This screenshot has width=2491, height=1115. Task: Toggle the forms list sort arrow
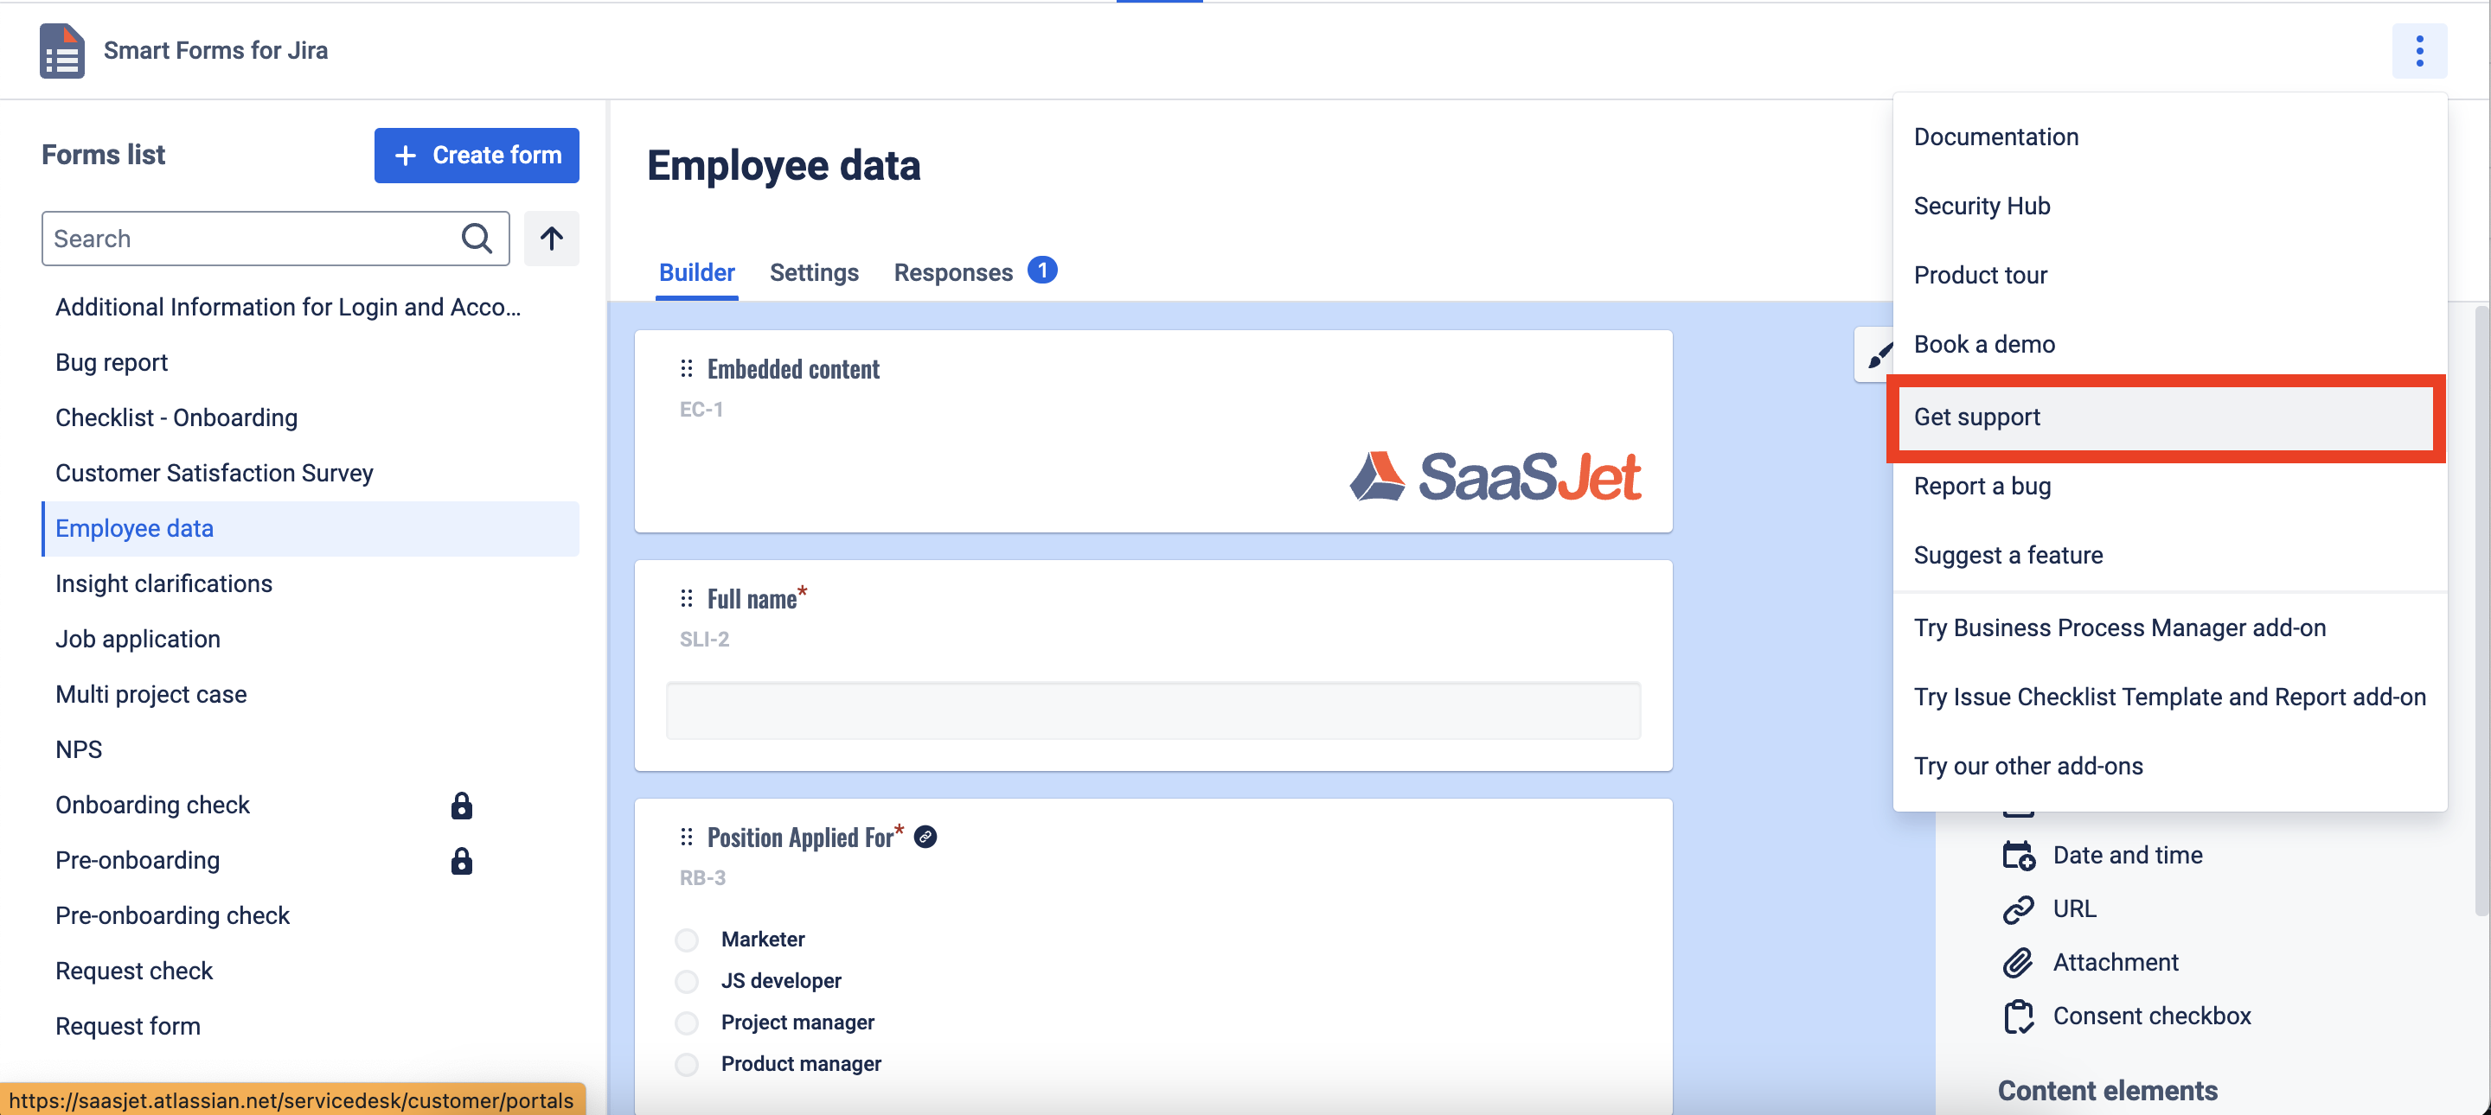click(551, 238)
